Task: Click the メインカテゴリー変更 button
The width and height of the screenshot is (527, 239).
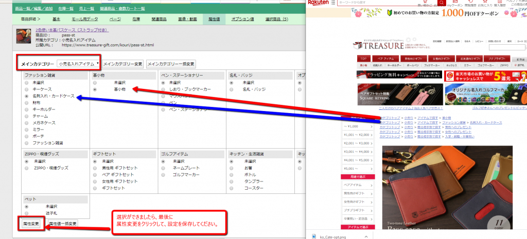Action: pyautogui.click(x=123, y=64)
